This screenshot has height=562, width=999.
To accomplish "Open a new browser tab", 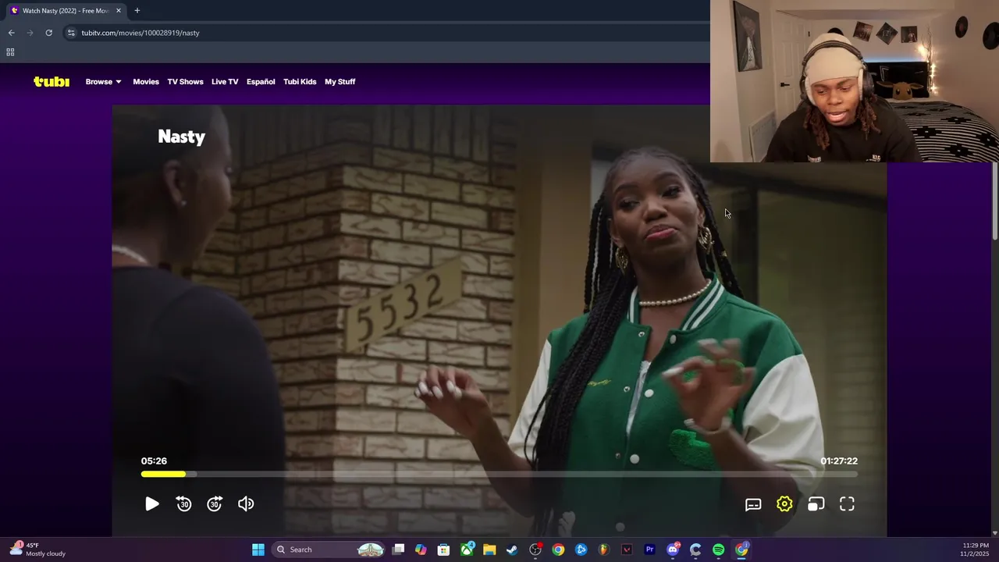I will tap(137, 11).
